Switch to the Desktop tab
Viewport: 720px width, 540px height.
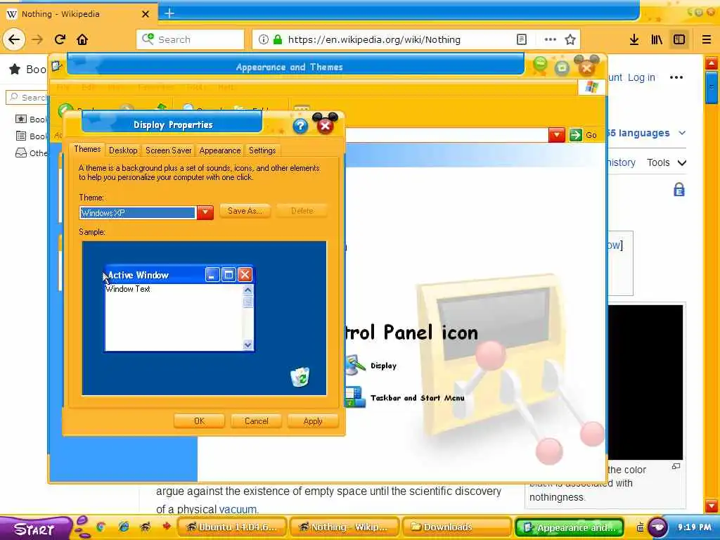coord(123,150)
